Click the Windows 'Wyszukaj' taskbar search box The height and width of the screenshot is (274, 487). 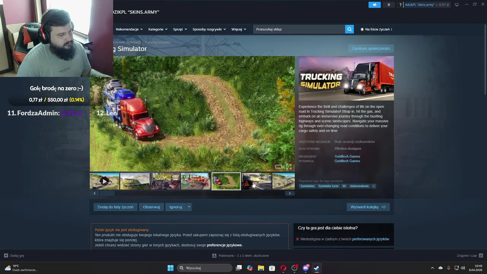click(205, 268)
